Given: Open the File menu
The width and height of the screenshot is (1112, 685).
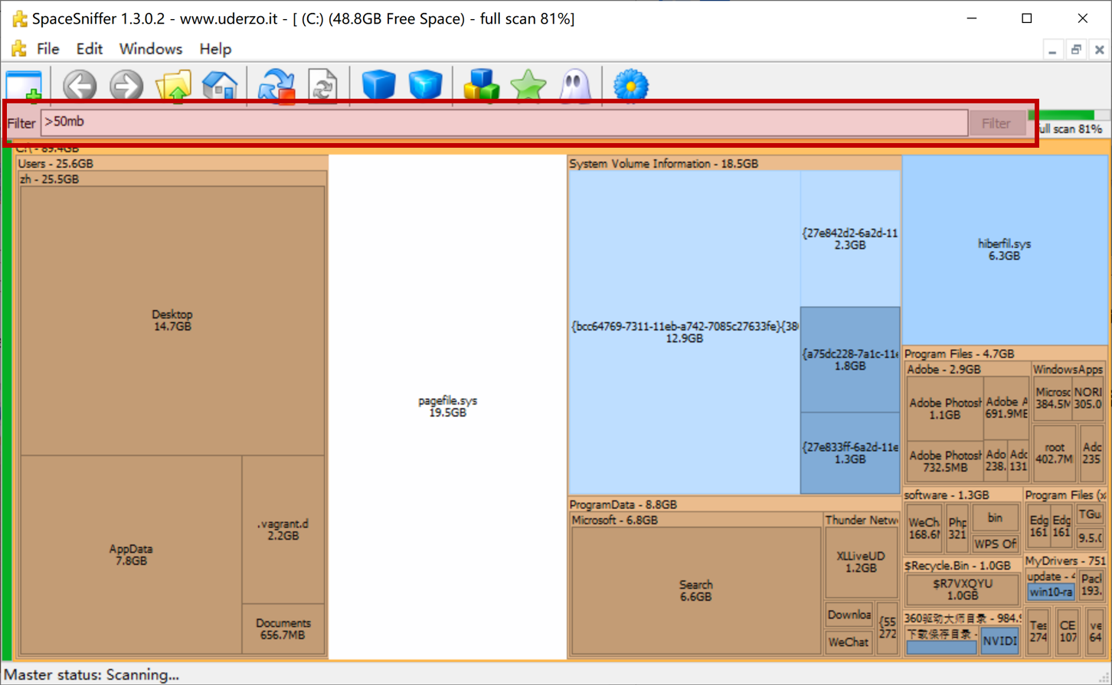Looking at the screenshot, I should [x=47, y=49].
